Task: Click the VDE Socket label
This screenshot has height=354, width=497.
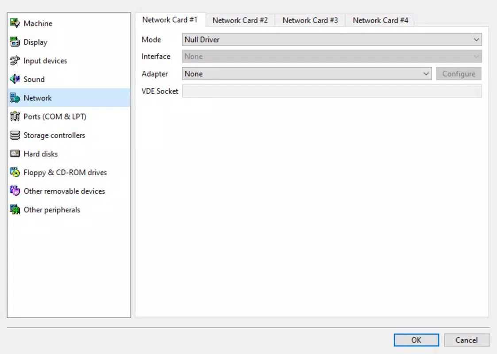Action: (x=160, y=91)
